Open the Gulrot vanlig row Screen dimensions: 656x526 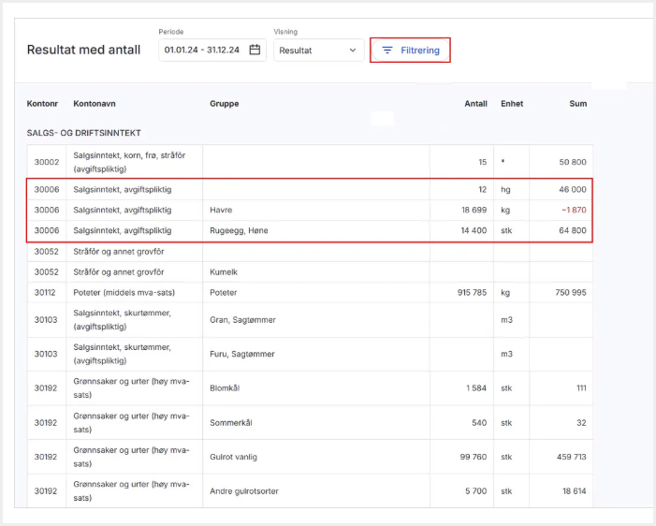point(234,457)
